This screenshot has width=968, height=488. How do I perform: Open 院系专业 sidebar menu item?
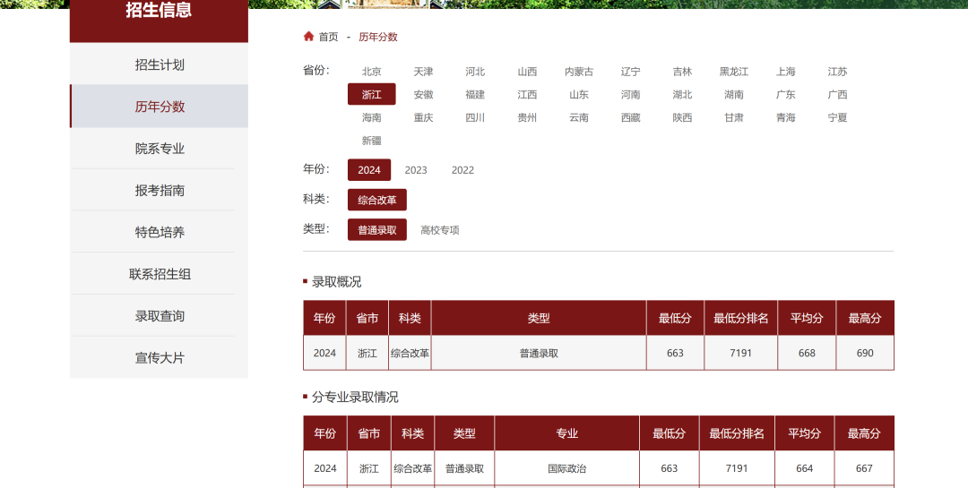(x=160, y=149)
